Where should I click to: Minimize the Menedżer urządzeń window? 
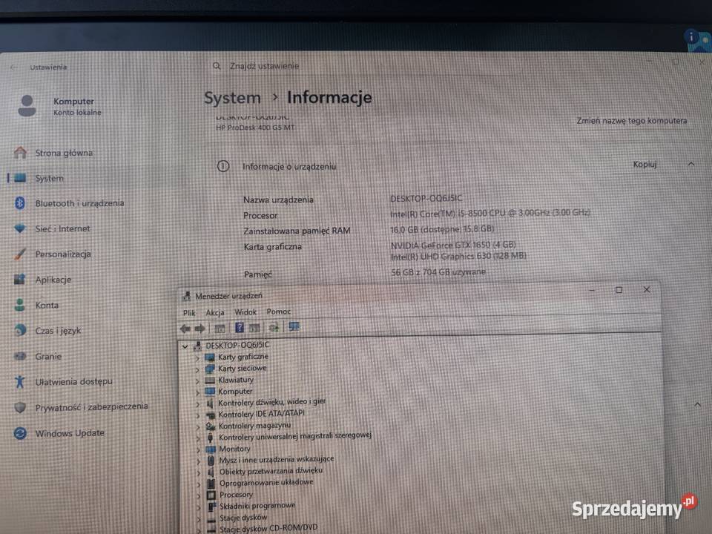[x=592, y=290]
